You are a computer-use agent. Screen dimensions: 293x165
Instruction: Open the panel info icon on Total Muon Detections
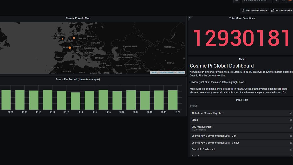click(189, 18)
